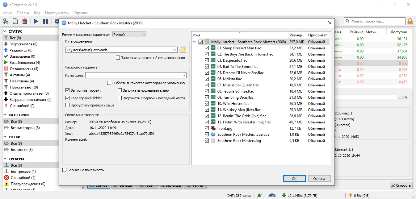Uncheck Запустить торрент checkbox
The image size is (416, 199).
(x=68, y=90)
